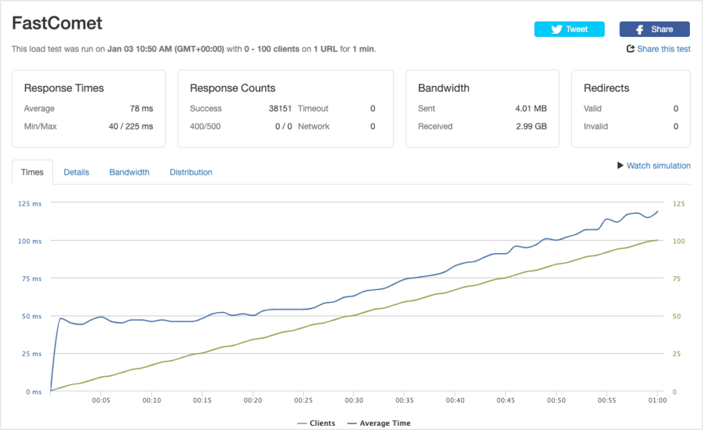The image size is (703, 430).
Task: Select the Times tab
Action: coord(32,172)
